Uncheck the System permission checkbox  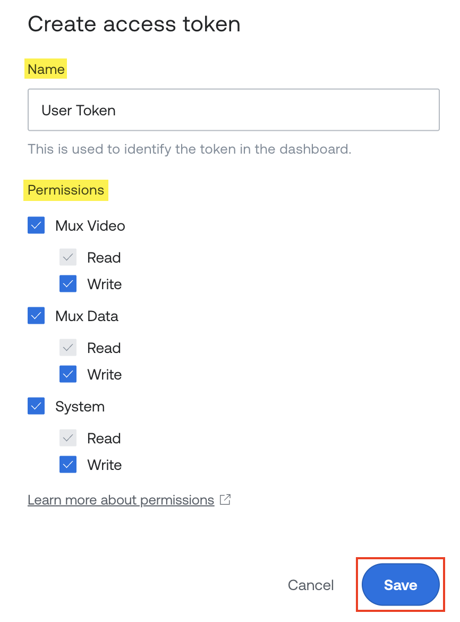[x=36, y=406]
